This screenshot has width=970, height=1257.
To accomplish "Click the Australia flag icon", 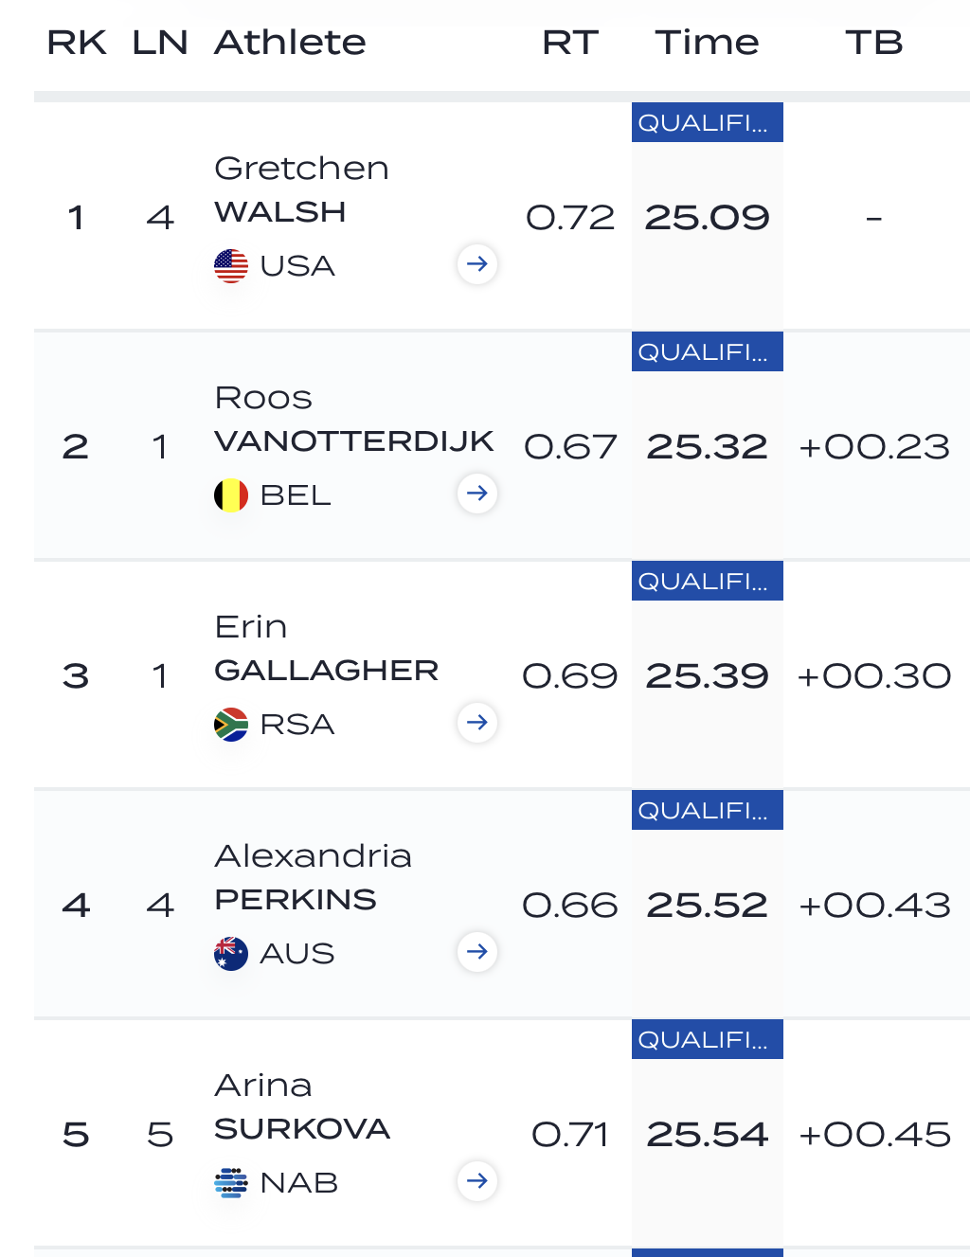I will (231, 954).
